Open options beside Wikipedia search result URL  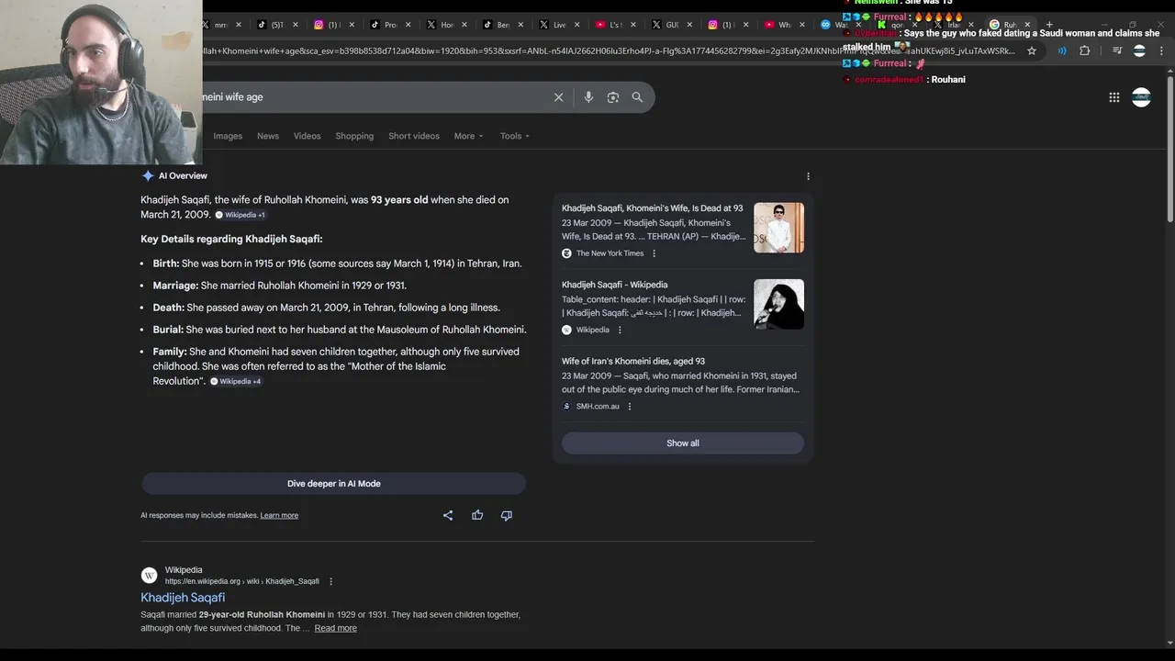[x=331, y=581]
